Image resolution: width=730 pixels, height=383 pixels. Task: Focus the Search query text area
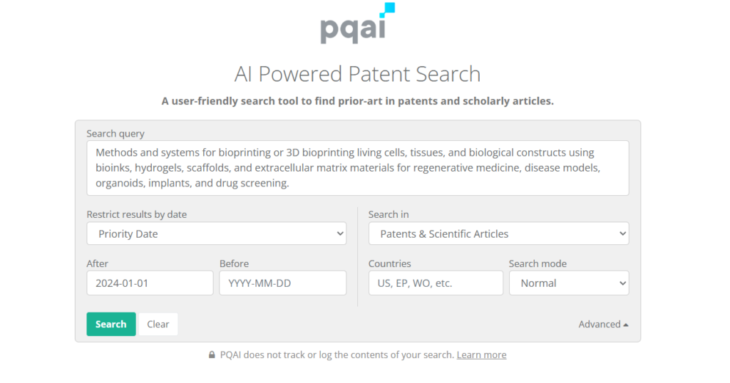pos(357,168)
